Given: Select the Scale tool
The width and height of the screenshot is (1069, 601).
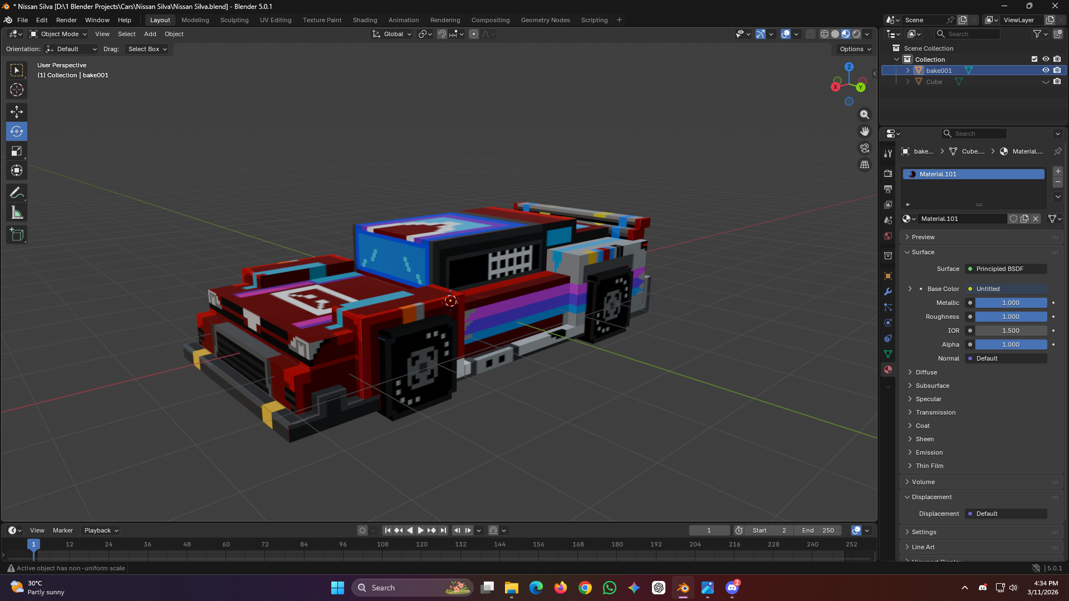Looking at the screenshot, I should [17, 151].
